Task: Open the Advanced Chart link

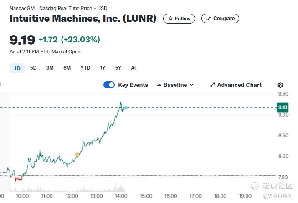Action: [236, 85]
